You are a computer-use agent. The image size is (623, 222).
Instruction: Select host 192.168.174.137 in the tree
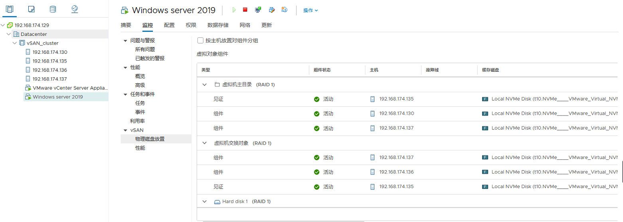click(x=50, y=79)
